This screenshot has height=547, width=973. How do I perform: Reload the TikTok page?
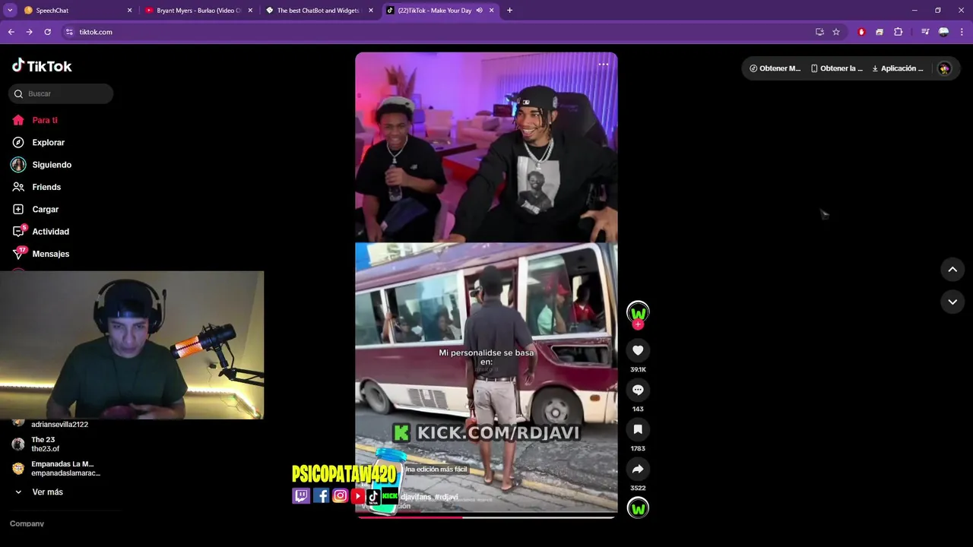pos(47,32)
